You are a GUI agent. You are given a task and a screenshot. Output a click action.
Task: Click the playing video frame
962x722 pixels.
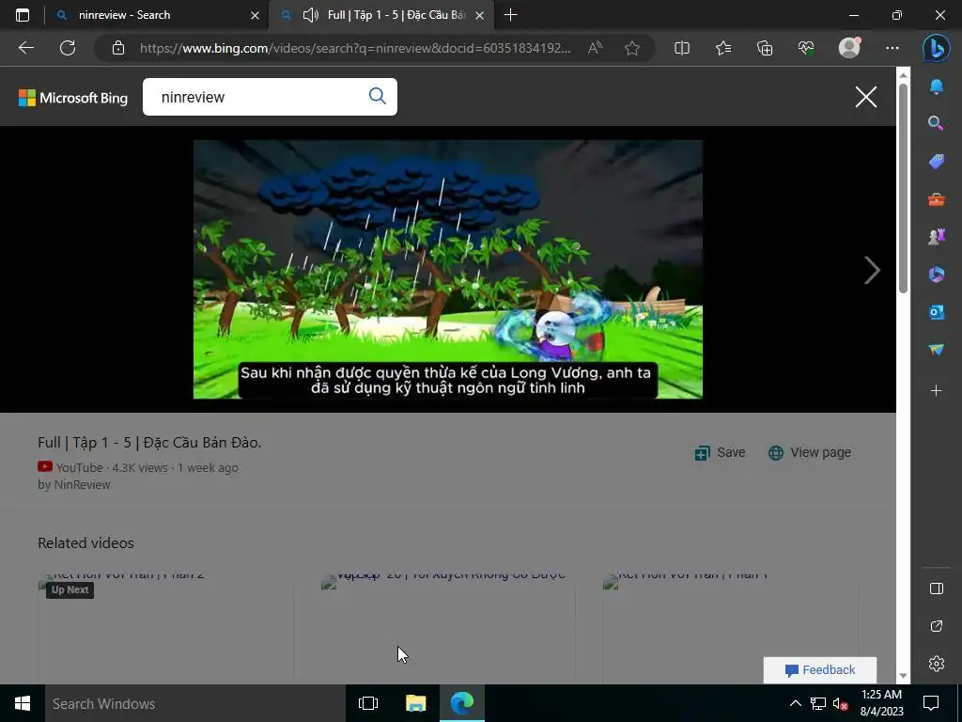[448, 269]
